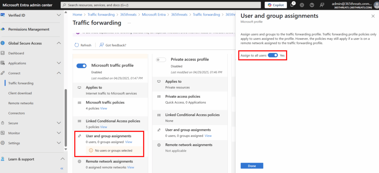
Task: Open notifications bell in the top bar
Action: pos(292,5)
